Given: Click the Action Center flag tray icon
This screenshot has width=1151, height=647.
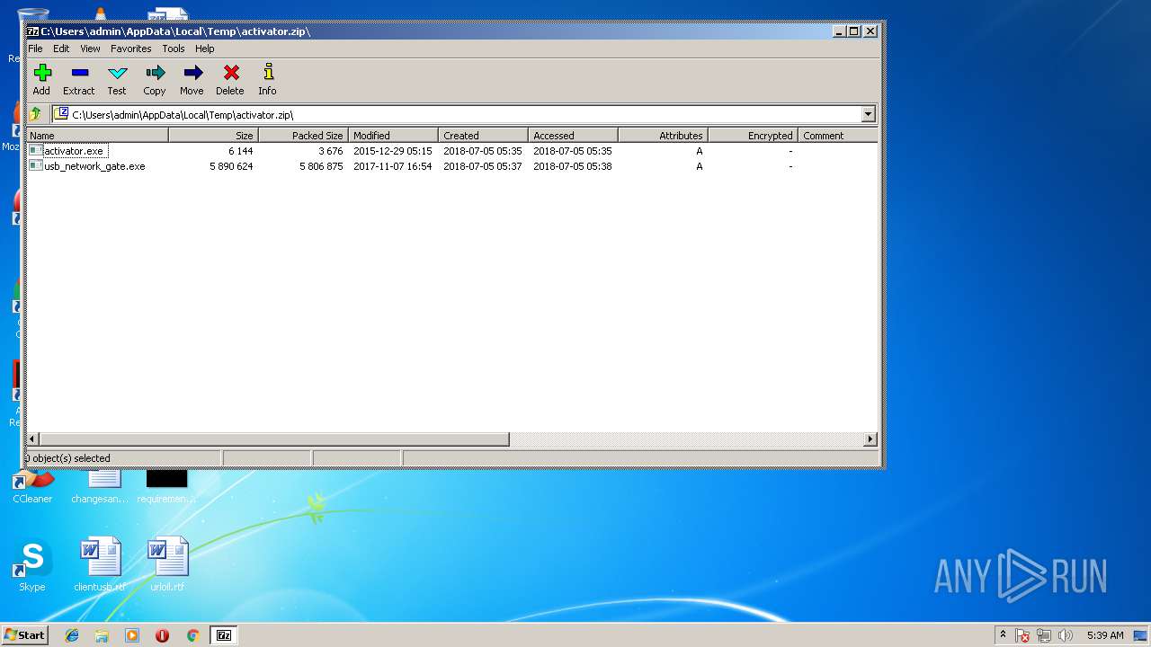Looking at the screenshot, I should pyautogui.click(x=1022, y=635).
